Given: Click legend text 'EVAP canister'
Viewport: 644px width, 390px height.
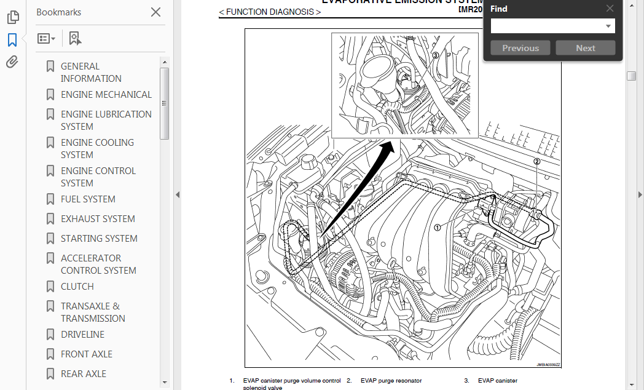Looking at the screenshot, I should point(497,381).
